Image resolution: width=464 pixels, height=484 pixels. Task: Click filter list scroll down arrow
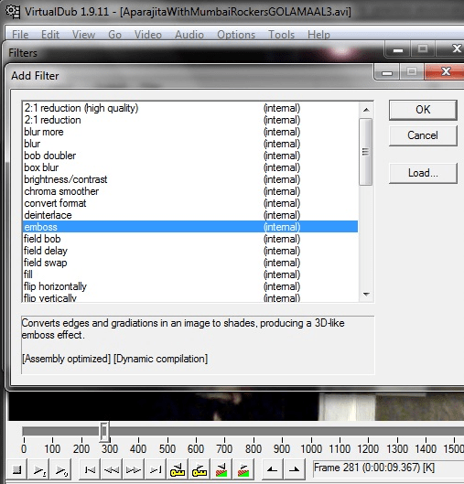366,295
